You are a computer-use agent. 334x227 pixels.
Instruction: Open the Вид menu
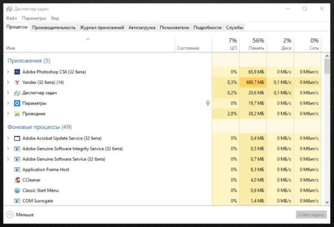point(55,18)
